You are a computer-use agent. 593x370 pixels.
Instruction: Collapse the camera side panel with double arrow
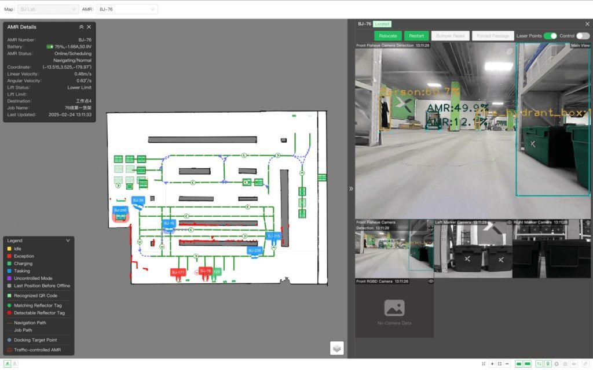350,188
